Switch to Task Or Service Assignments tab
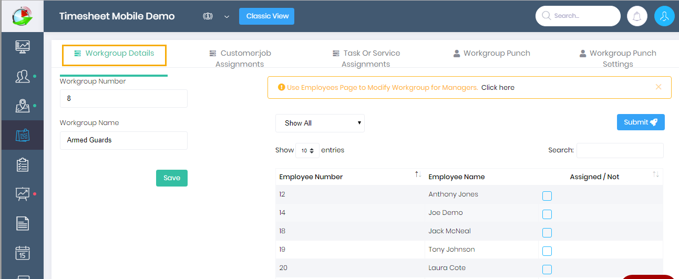Image resolution: width=679 pixels, height=279 pixels. coord(366,58)
